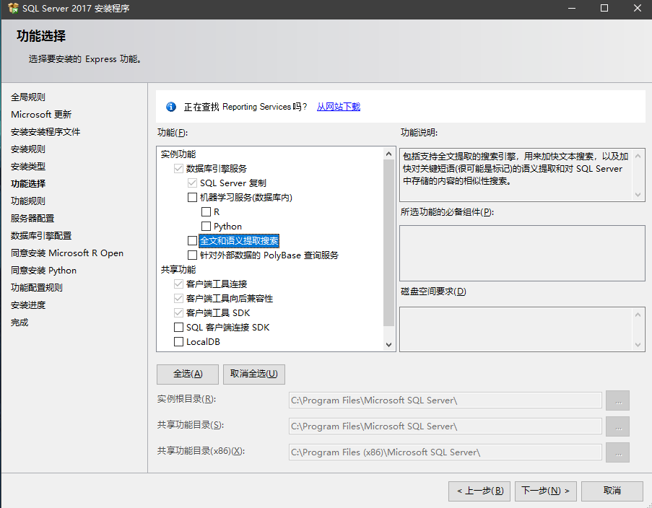Check the Python feature checkbox
The image size is (652, 508).
click(206, 226)
